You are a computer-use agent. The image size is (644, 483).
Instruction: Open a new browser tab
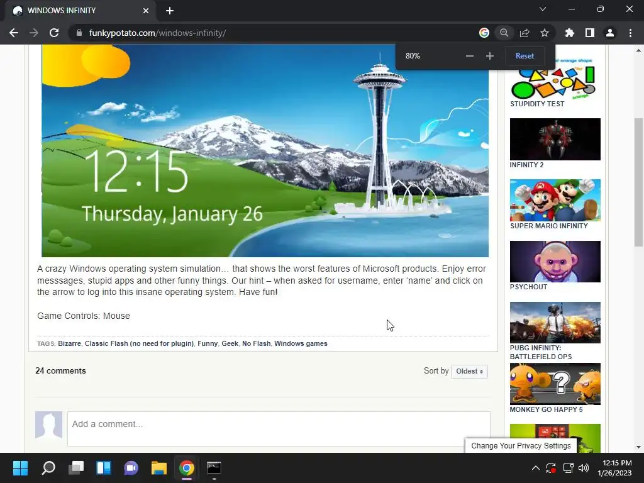tap(170, 11)
